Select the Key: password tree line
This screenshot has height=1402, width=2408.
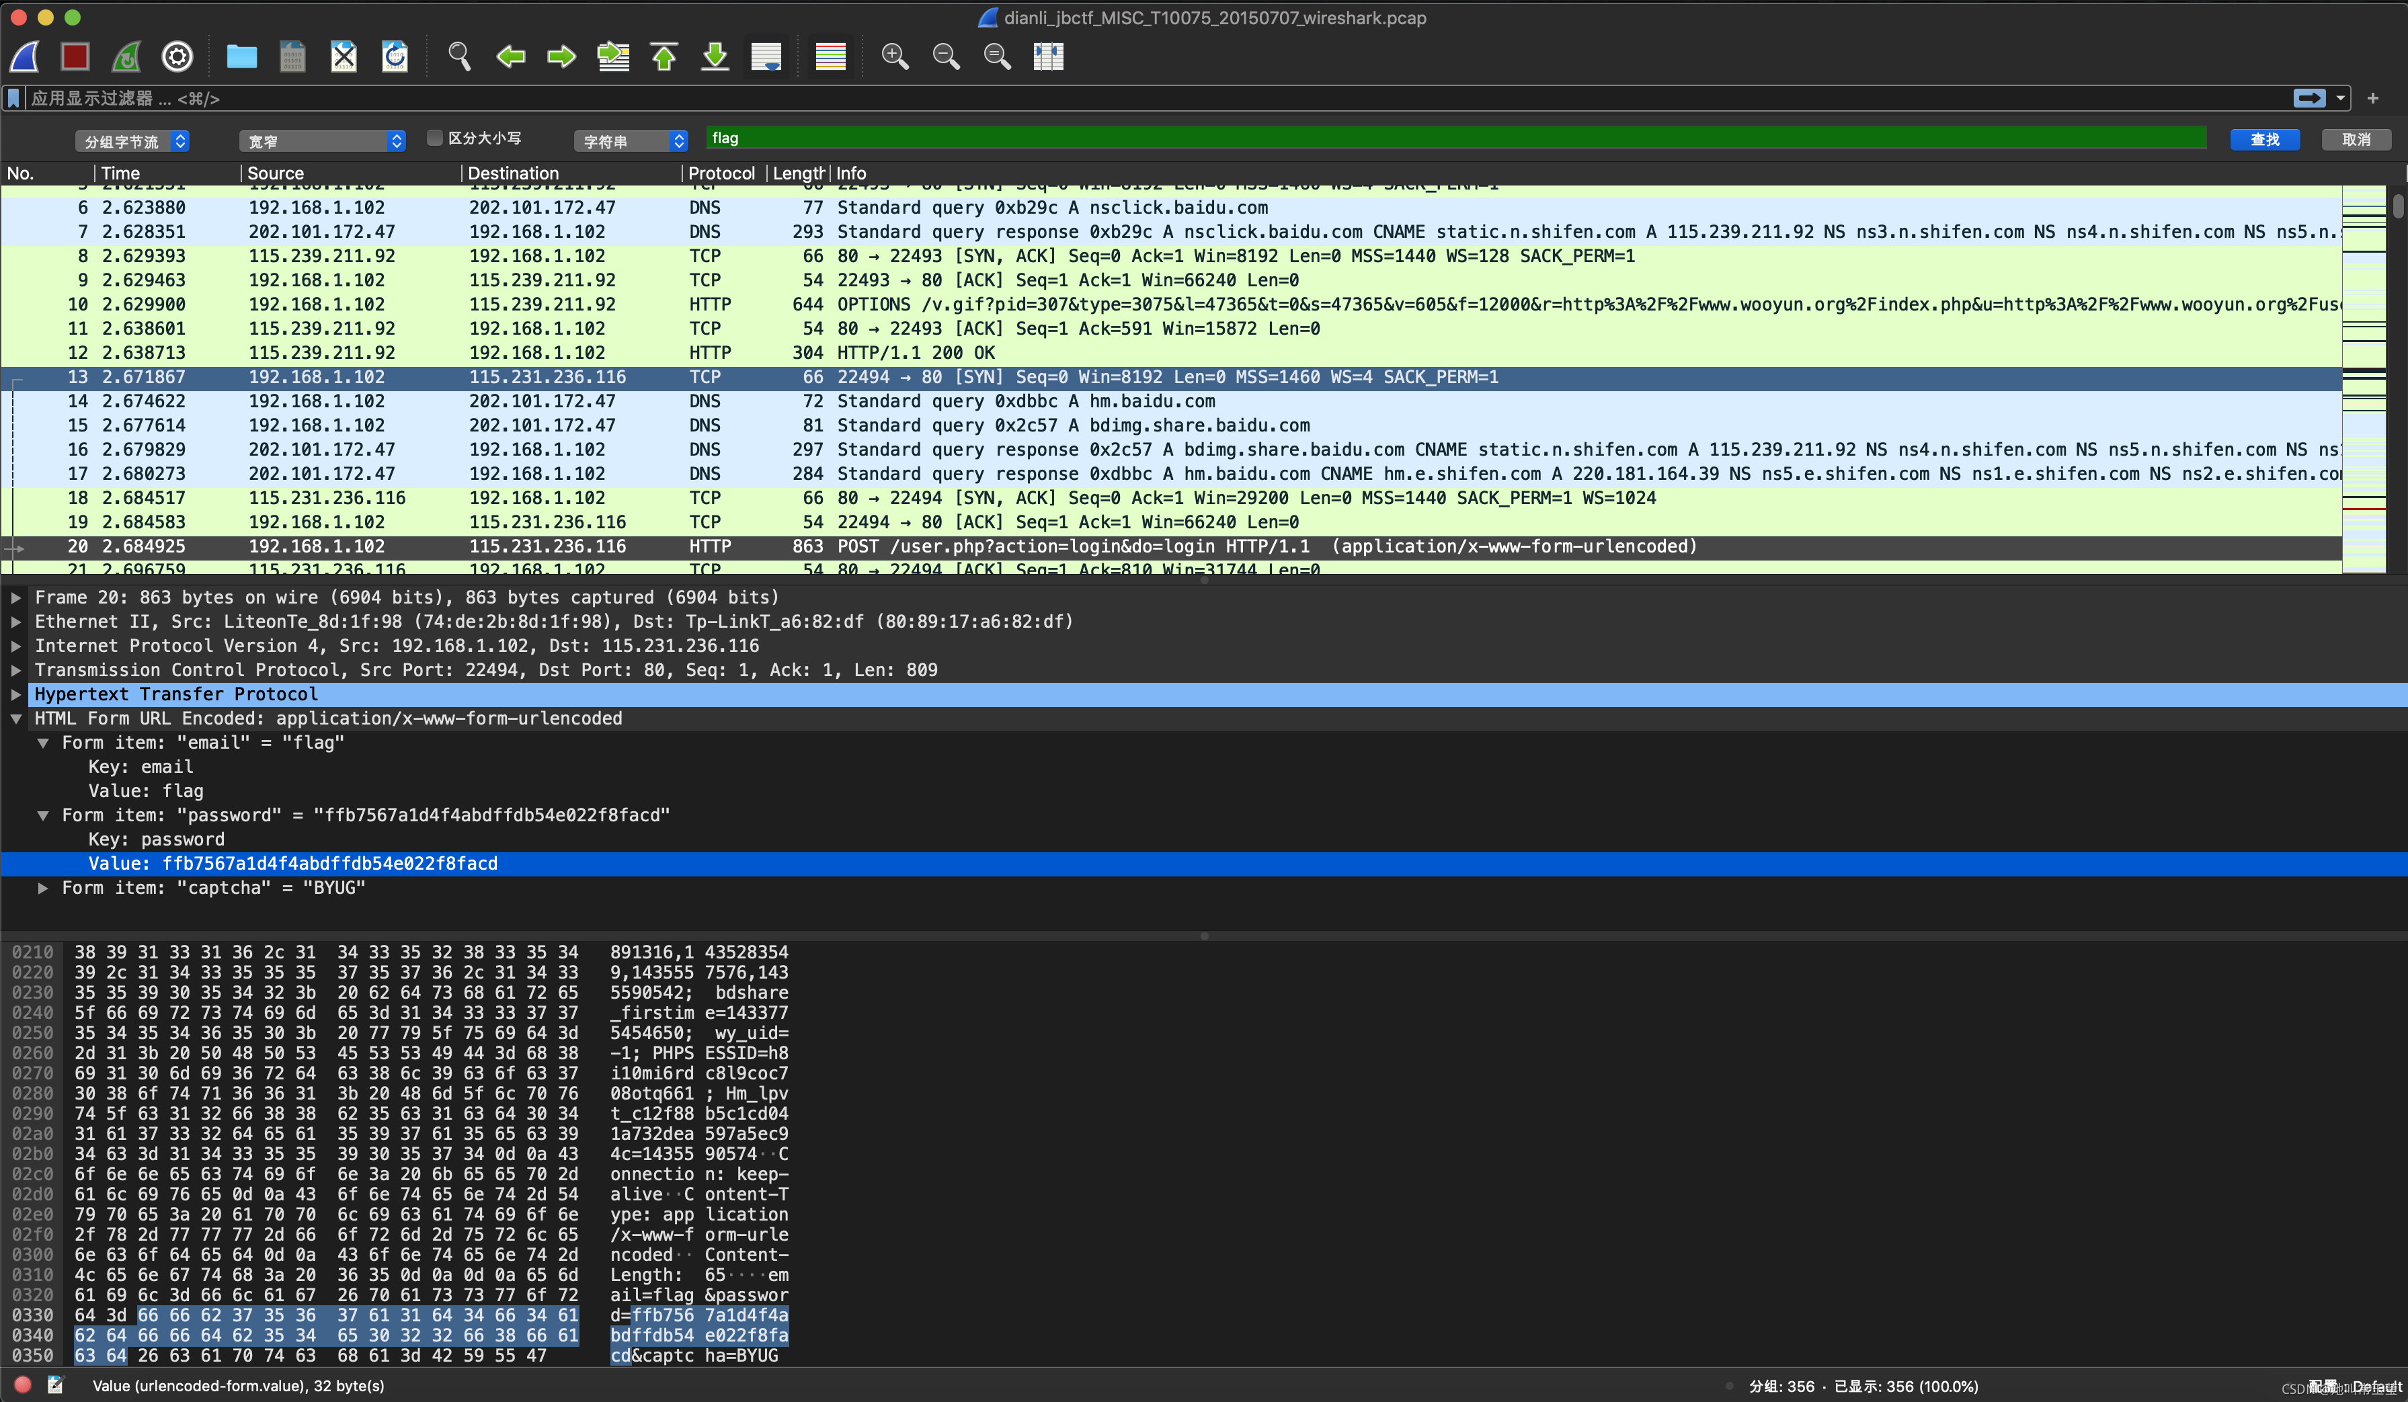[157, 839]
